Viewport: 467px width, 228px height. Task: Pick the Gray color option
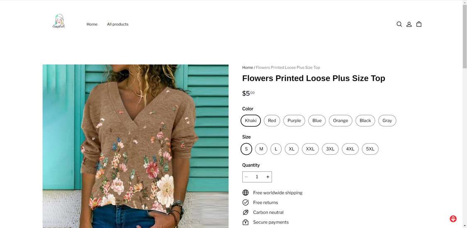387,121
